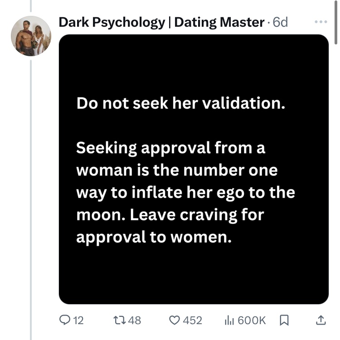Image resolution: width=340 pixels, height=340 pixels.
Task: Open view analytics bar chart icon
Action: [229, 320]
